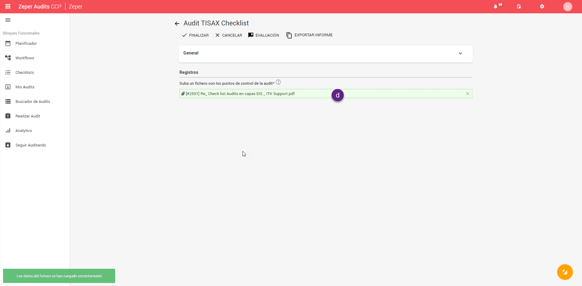Click the FINALIZAR button

pyautogui.click(x=195, y=35)
